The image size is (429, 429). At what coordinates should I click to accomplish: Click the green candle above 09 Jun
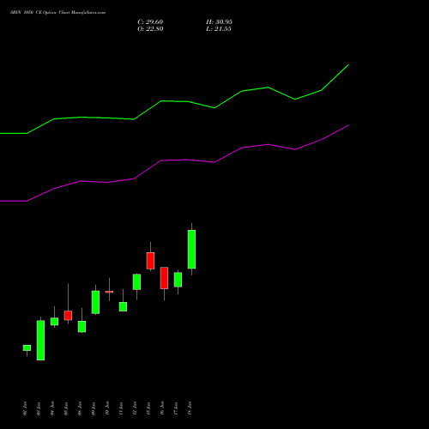coord(95,302)
